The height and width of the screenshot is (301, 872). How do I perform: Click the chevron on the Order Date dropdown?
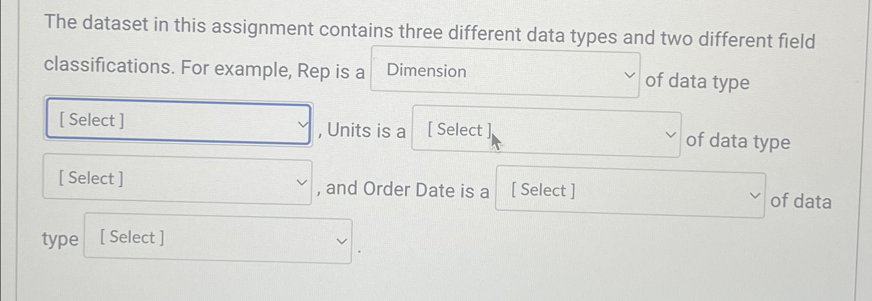(x=754, y=195)
